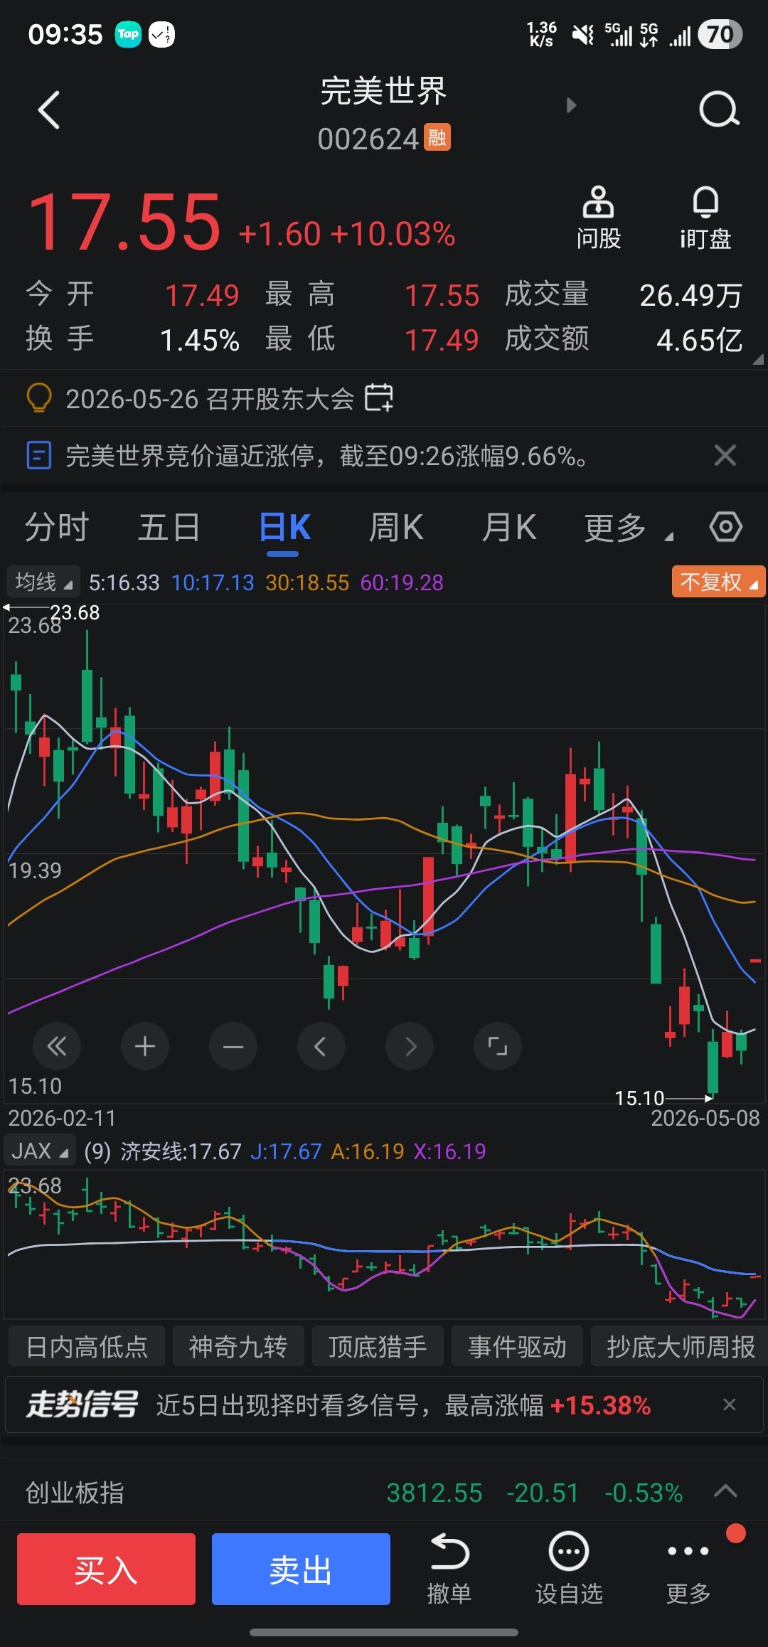Tap the Tap app status bar icon
This screenshot has height=1647, width=768.
point(128,33)
